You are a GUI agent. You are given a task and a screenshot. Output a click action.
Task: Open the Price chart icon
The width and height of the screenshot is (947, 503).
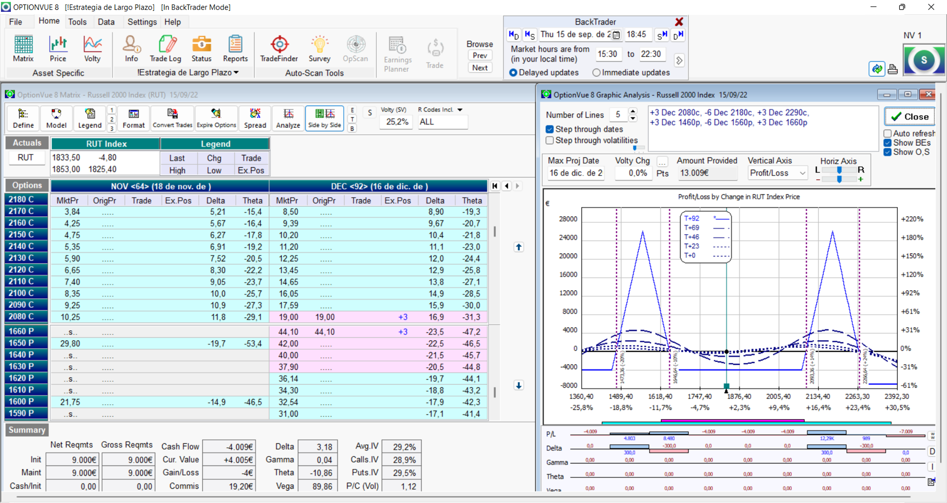[58, 49]
